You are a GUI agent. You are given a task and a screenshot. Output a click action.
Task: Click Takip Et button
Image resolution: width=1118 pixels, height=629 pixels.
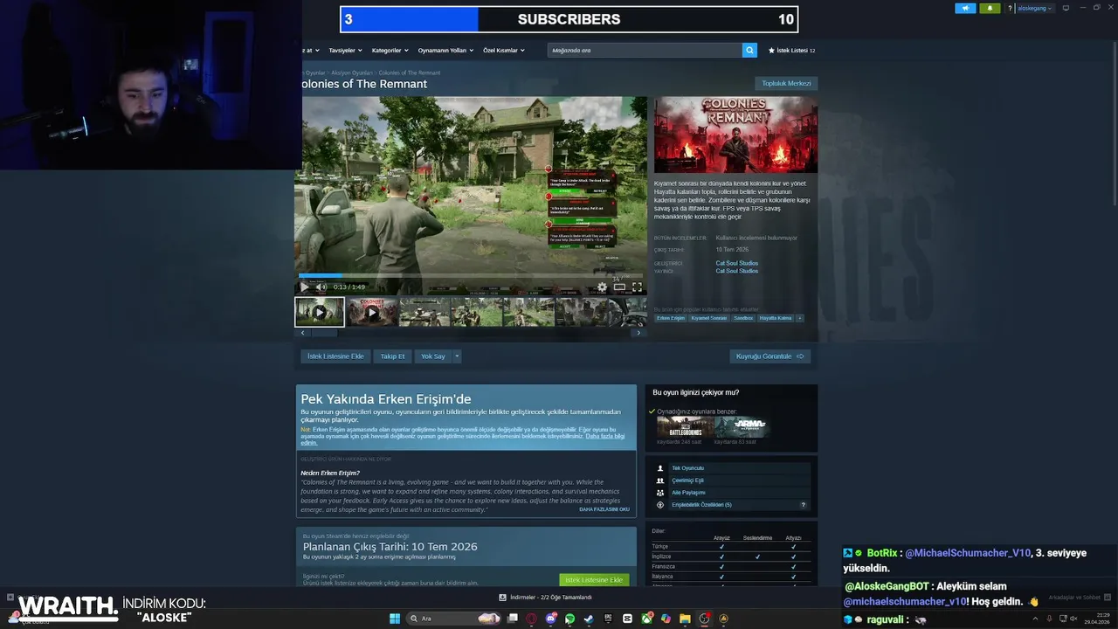(x=392, y=356)
